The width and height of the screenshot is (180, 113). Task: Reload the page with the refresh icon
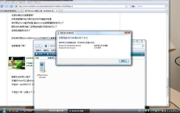[x=2, y=6]
